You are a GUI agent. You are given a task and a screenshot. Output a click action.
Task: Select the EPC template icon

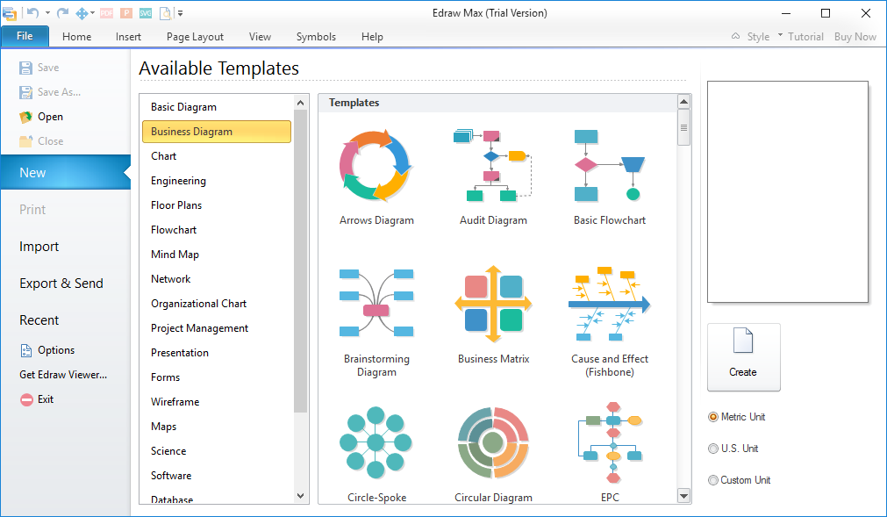point(610,442)
